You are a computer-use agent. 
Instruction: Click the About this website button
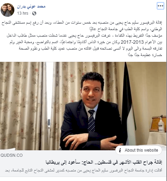[139, 150]
